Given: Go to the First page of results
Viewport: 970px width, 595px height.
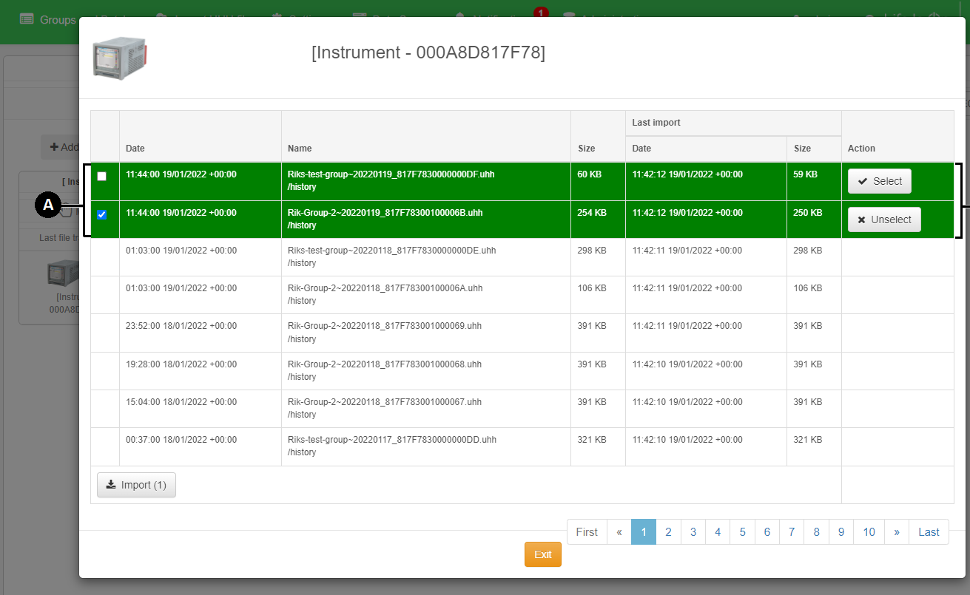Looking at the screenshot, I should [x=587, y=532].
